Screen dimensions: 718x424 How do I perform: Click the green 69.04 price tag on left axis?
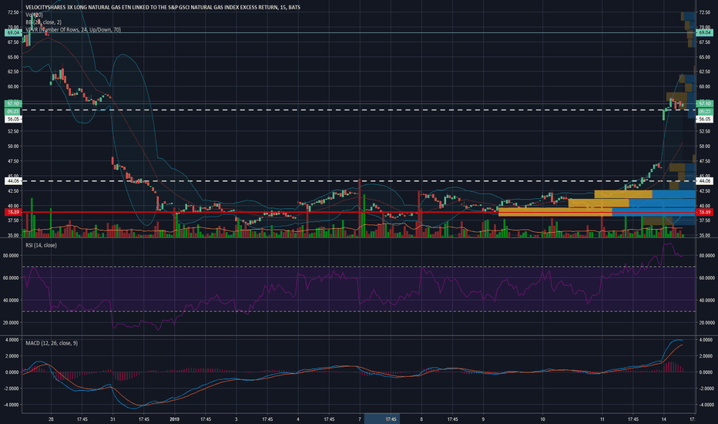click(x=13, y=32)
